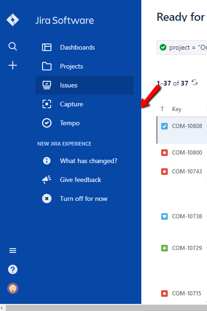207x311 pixels.
Task: Open Capture from sidebar
Action: tap(85, 104)
